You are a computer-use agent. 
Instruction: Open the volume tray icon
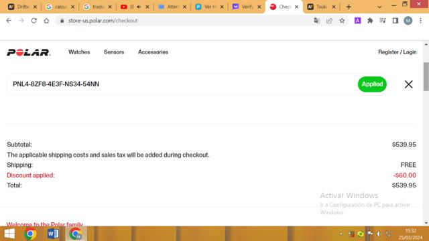[379, 234]
